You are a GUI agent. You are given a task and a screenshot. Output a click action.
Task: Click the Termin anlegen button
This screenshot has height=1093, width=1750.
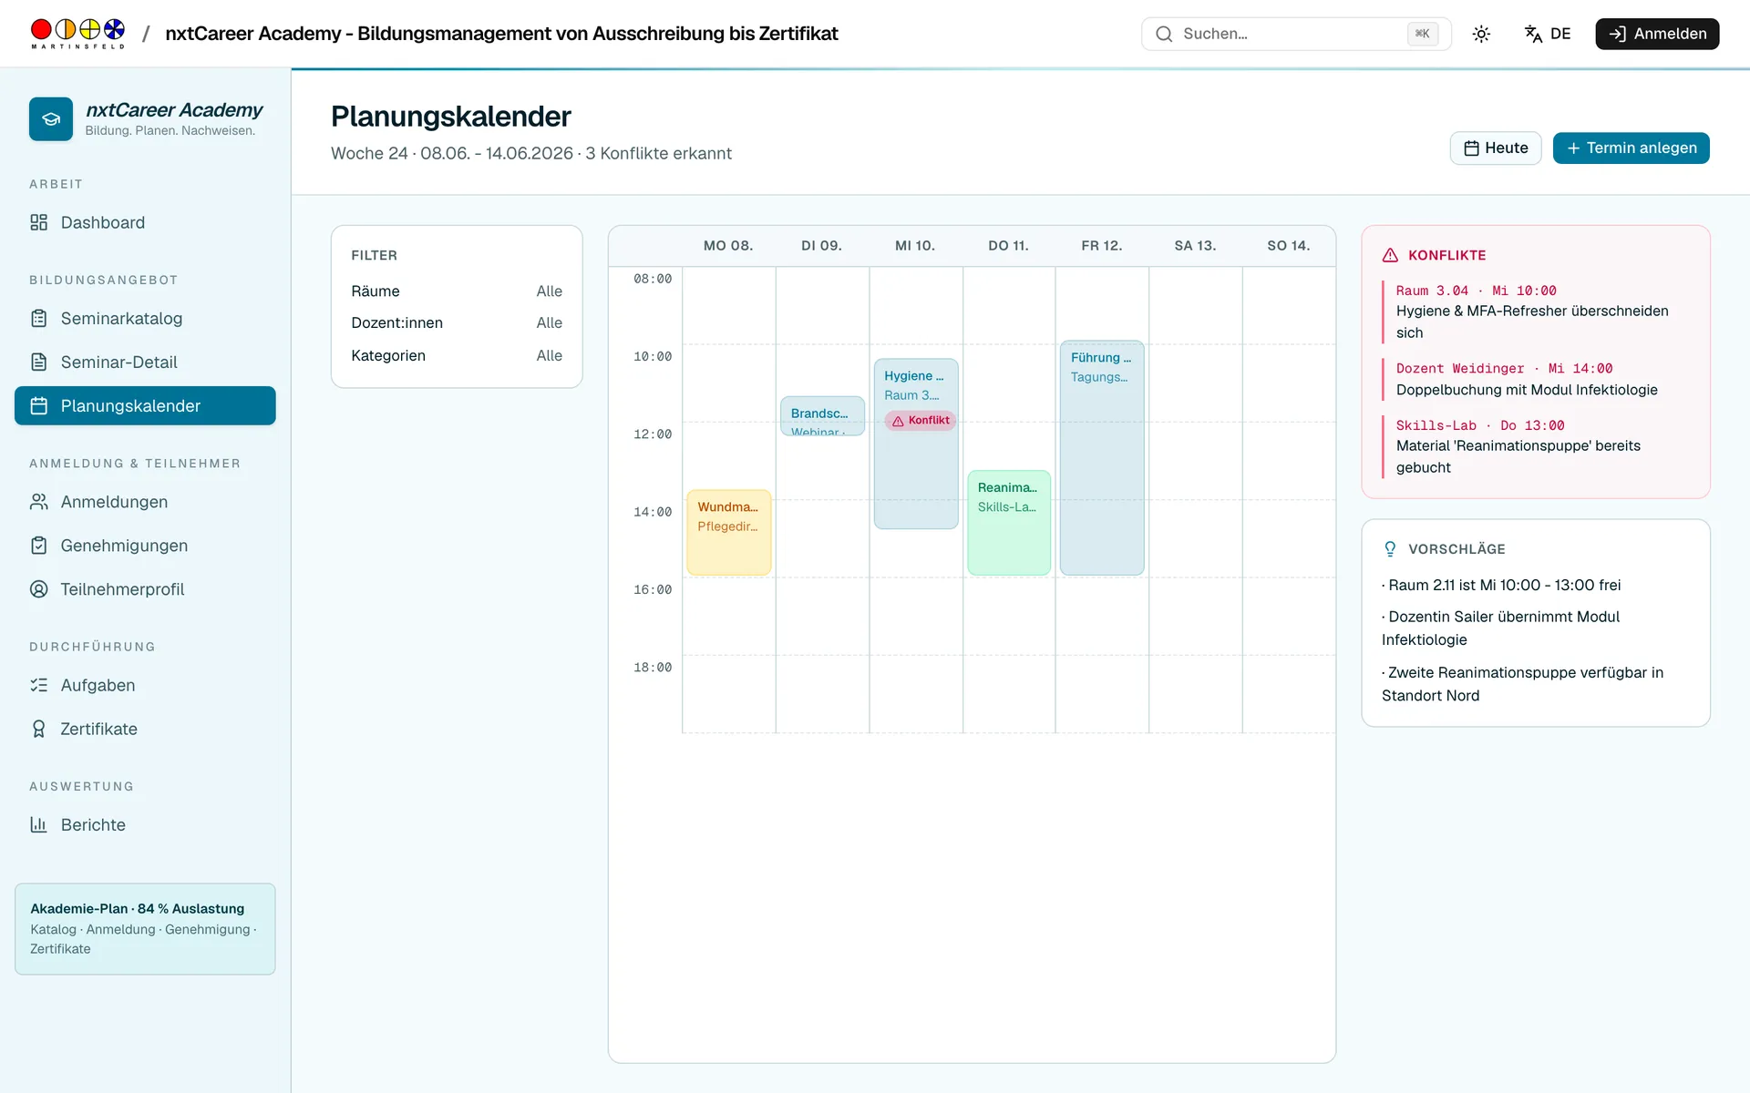coord(1631,148)
